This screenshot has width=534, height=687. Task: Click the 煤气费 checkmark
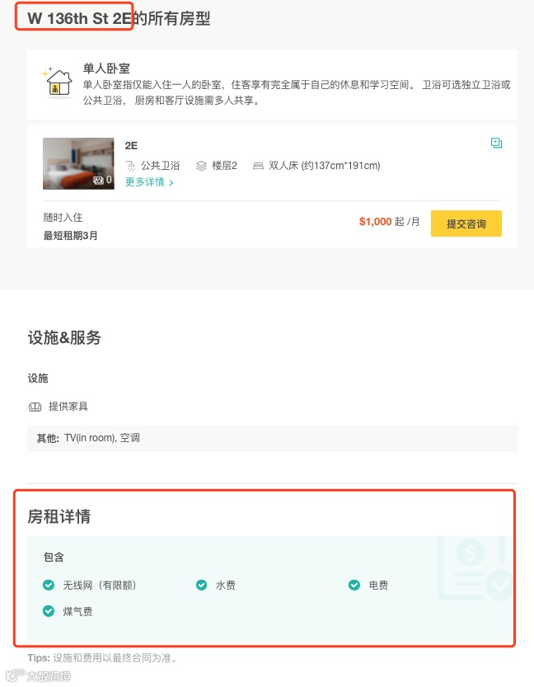point(49,611)
